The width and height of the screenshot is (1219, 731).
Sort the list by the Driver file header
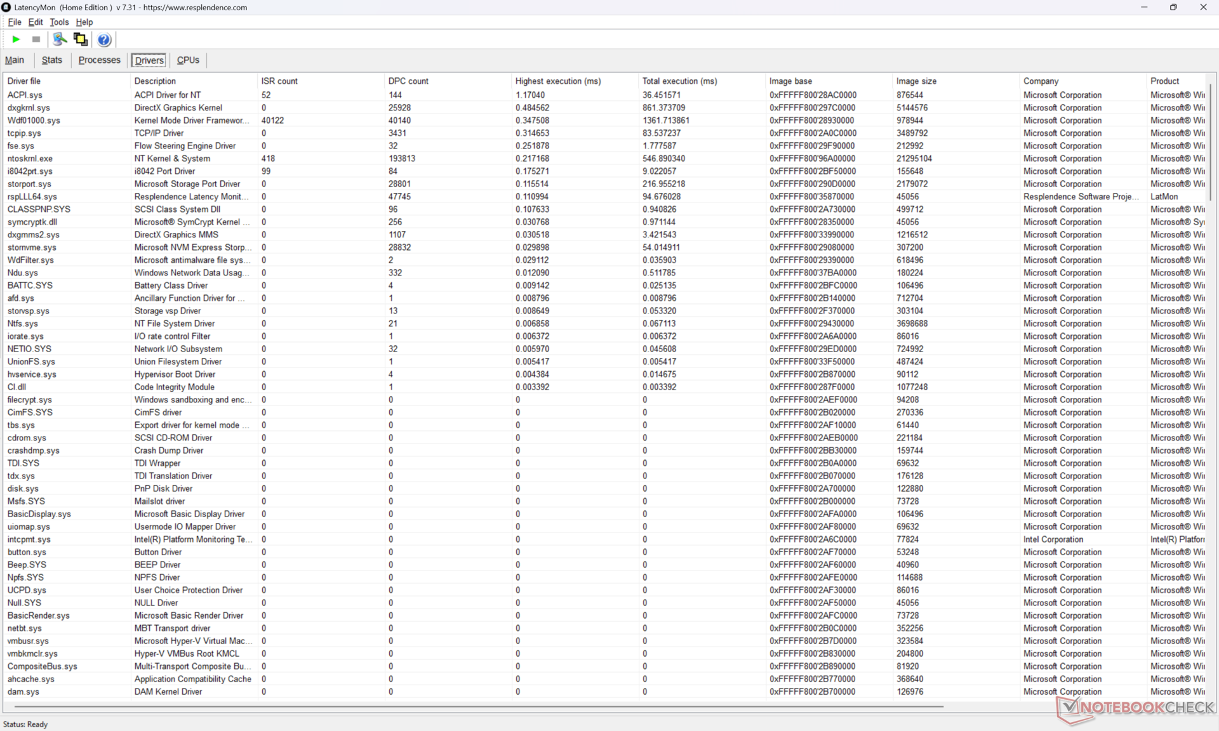pyautogui.click(x=24, y=81)
